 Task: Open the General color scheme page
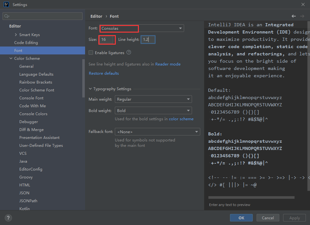click(26, 66)
